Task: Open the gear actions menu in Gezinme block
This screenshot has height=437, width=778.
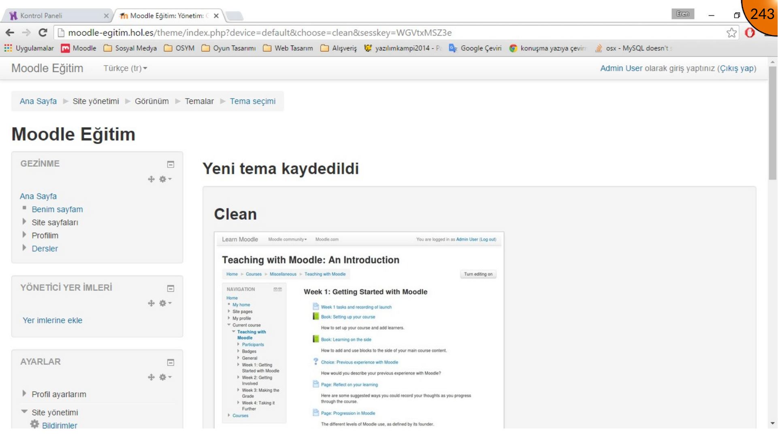Action: tap(165, 179)
